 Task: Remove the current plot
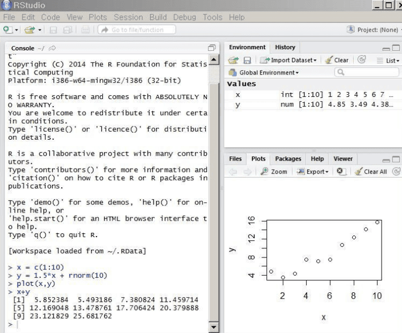point(340,172)
